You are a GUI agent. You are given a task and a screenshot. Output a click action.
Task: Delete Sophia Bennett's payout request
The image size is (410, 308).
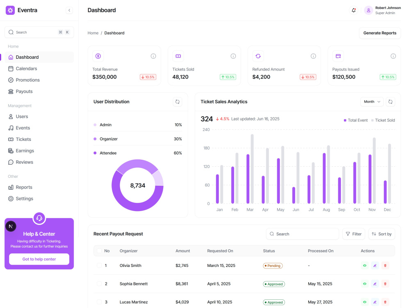(x=385, y=284)
